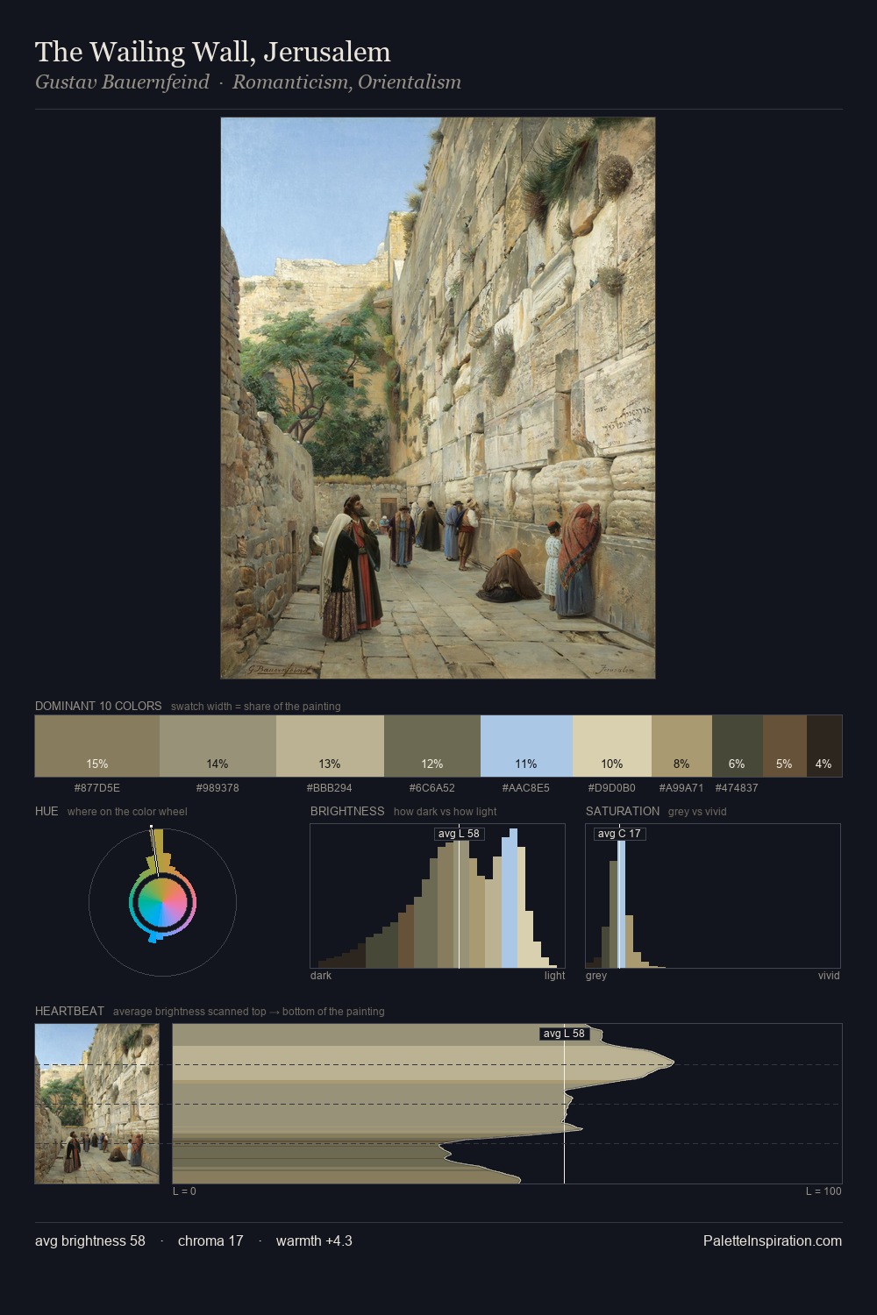This screenshot has width=877, height=1315.
Task: Click the L = 100 axis label
Action: (824, 1191)
